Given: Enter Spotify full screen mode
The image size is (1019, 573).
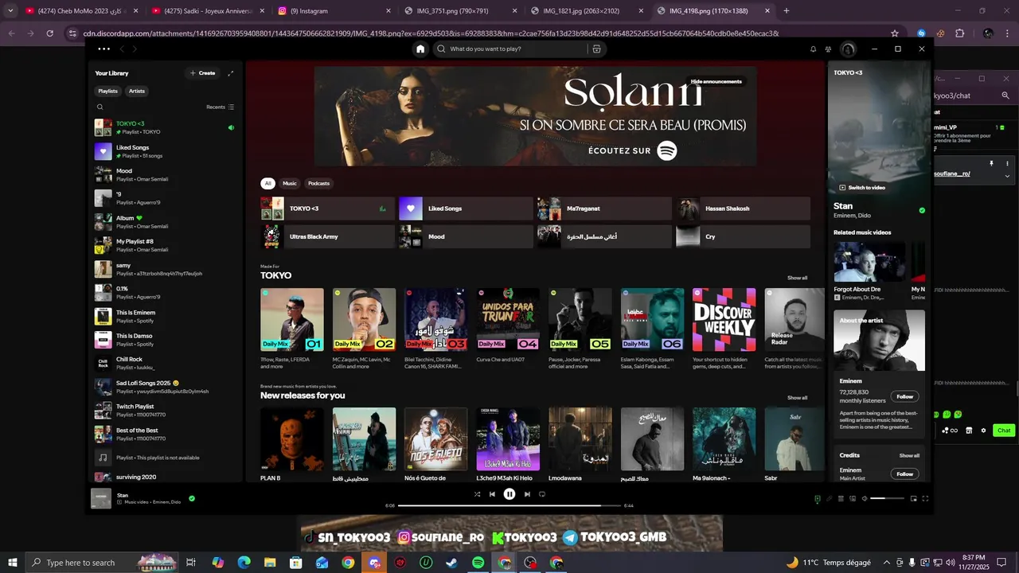Looking at the screenshot, I should (925, 499).
